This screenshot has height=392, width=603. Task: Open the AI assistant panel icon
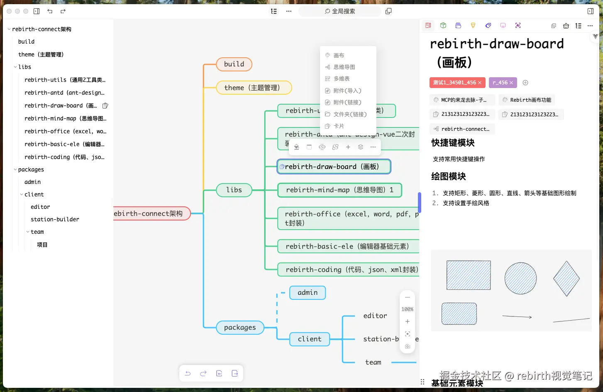(518, 25)
